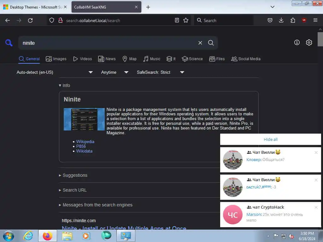Screen dimensions: 323x242
Task: Open the Pocket save icon
Action: coord(270,20)
